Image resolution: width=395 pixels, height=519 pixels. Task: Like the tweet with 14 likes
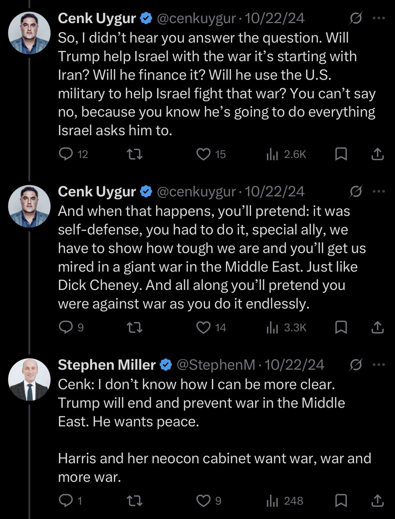pyautogui.click(x=203, y=327)
